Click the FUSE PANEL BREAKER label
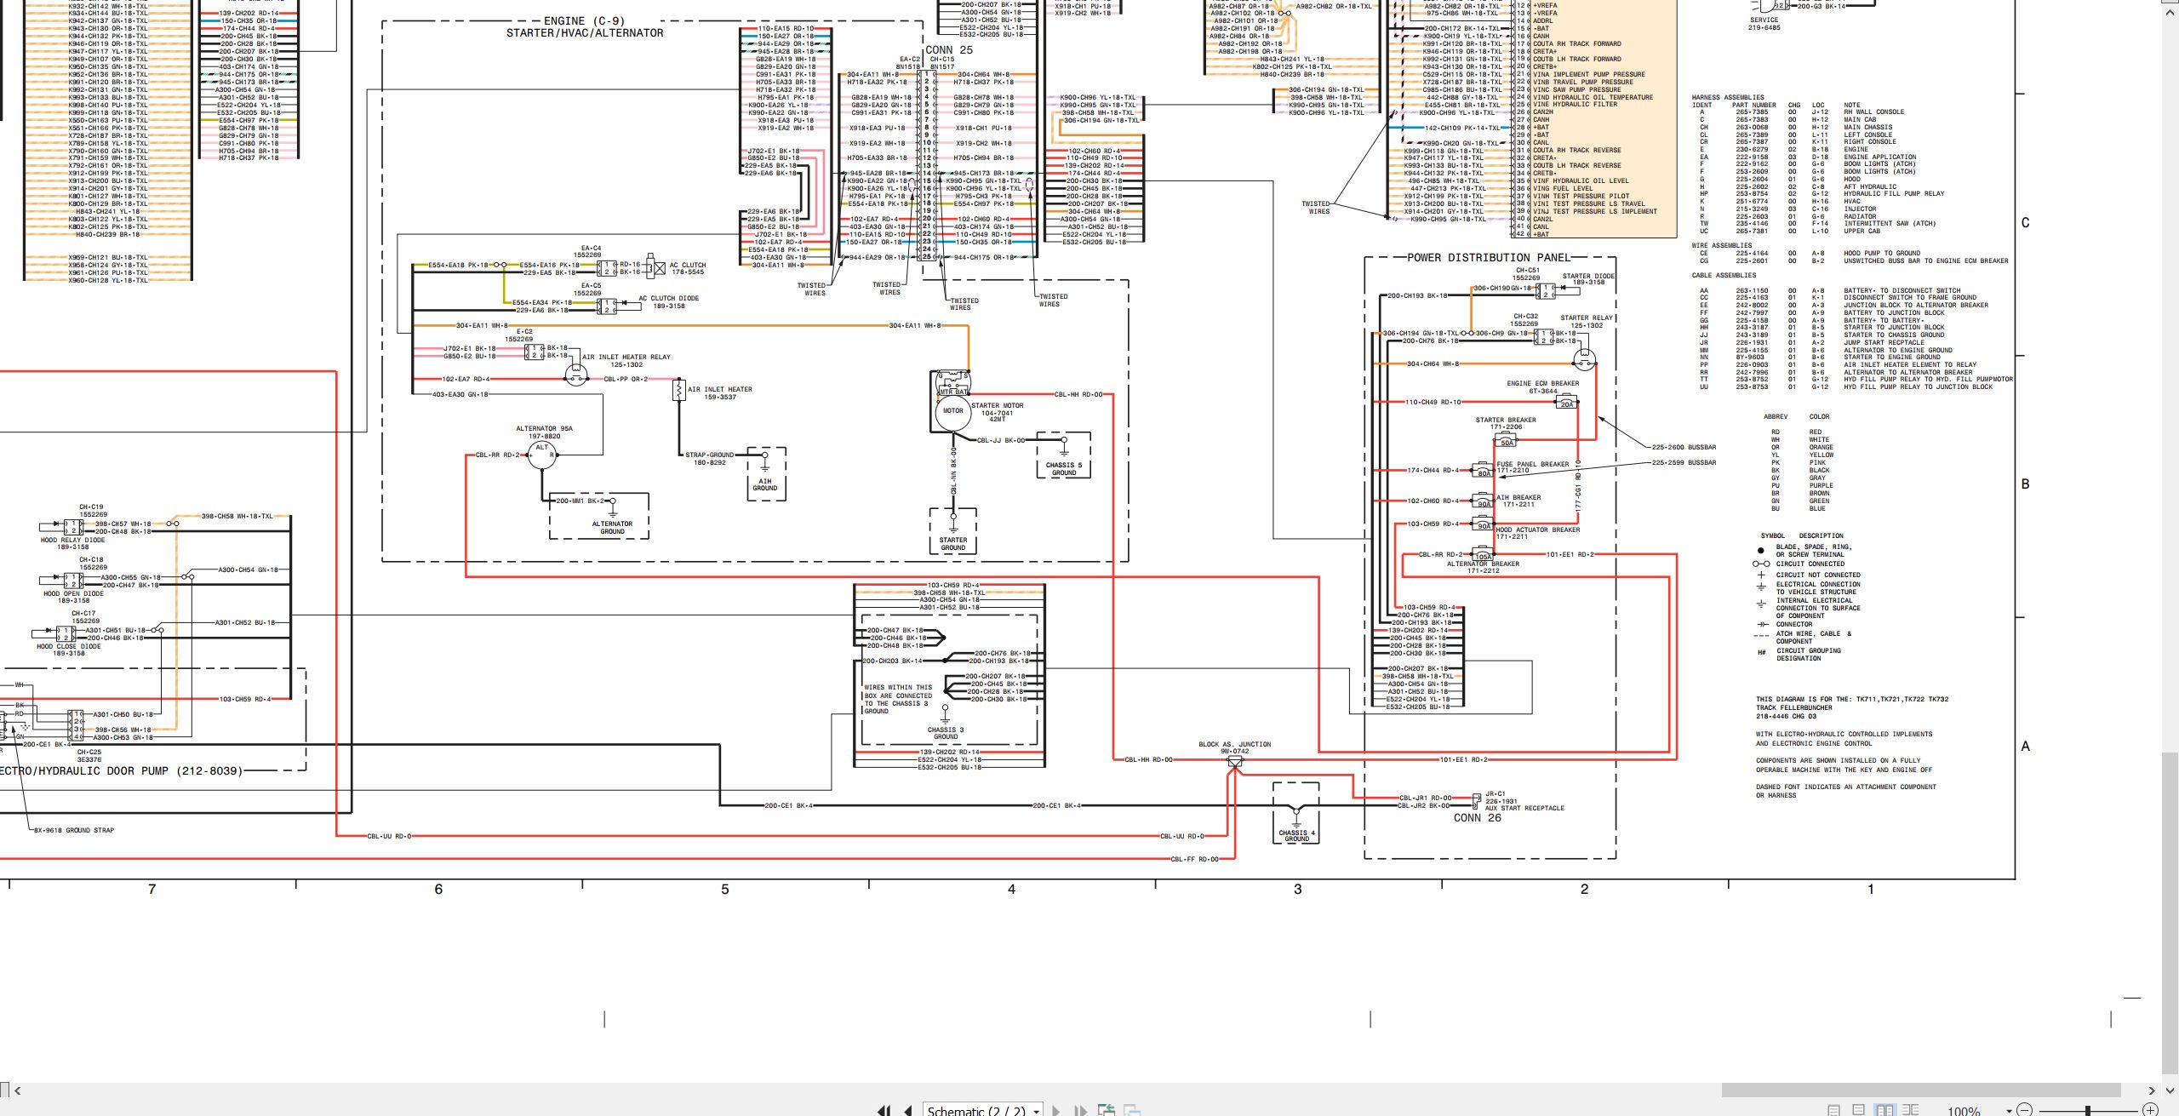Image resolution: width=2179 pixels, height=1116 pixels. point(1532,465)
